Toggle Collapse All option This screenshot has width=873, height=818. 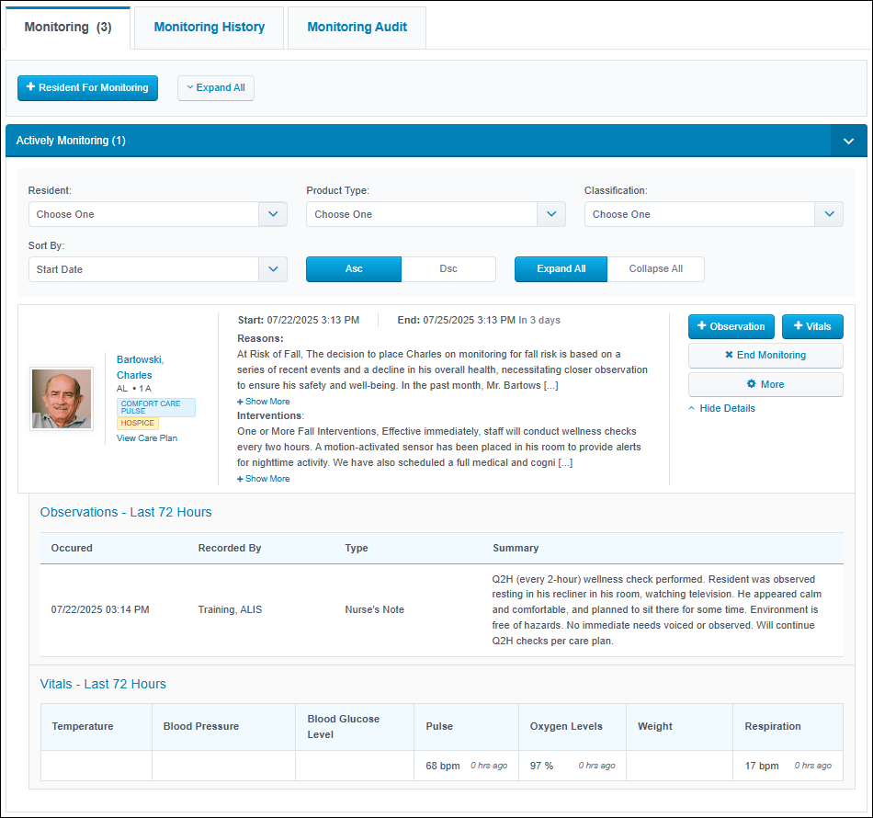(655, 269)
